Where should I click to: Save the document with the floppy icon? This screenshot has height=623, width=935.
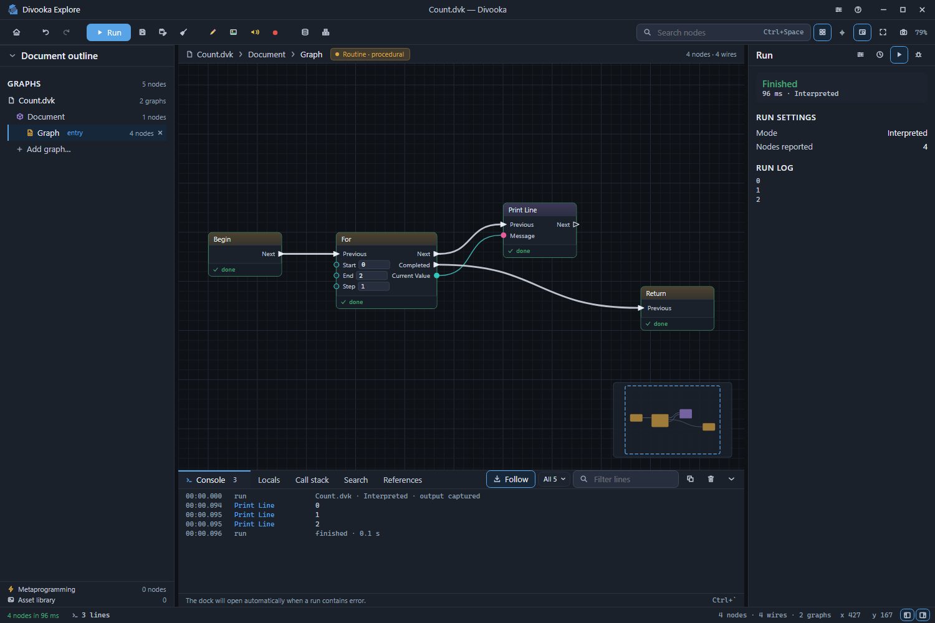click(x=142, y=32)
